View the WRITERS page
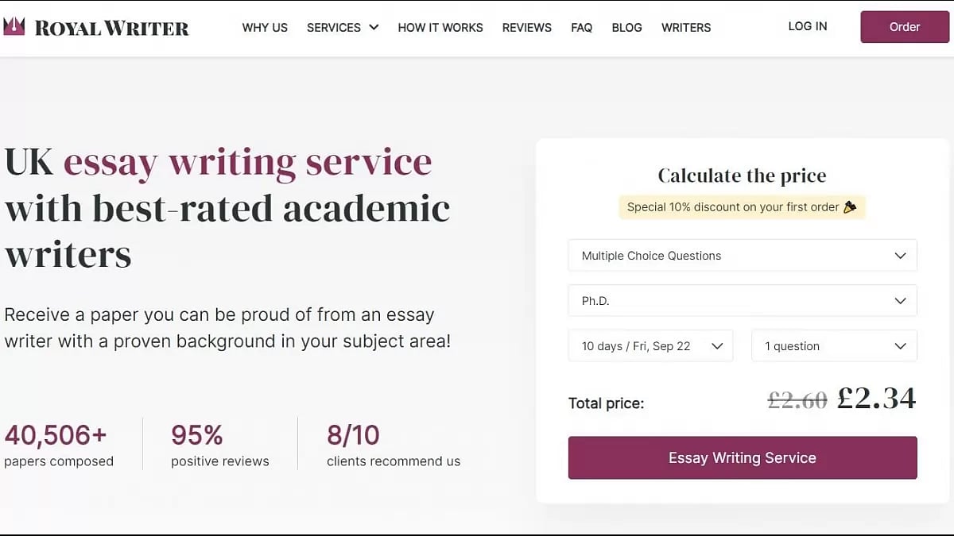954x536 pixels. (x=685, y=27)
